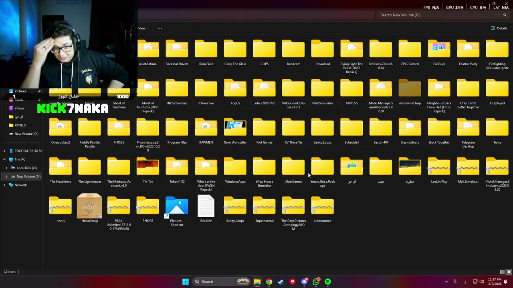Expand POCO X4 Pro 5G in sidebar

point(4,151)
